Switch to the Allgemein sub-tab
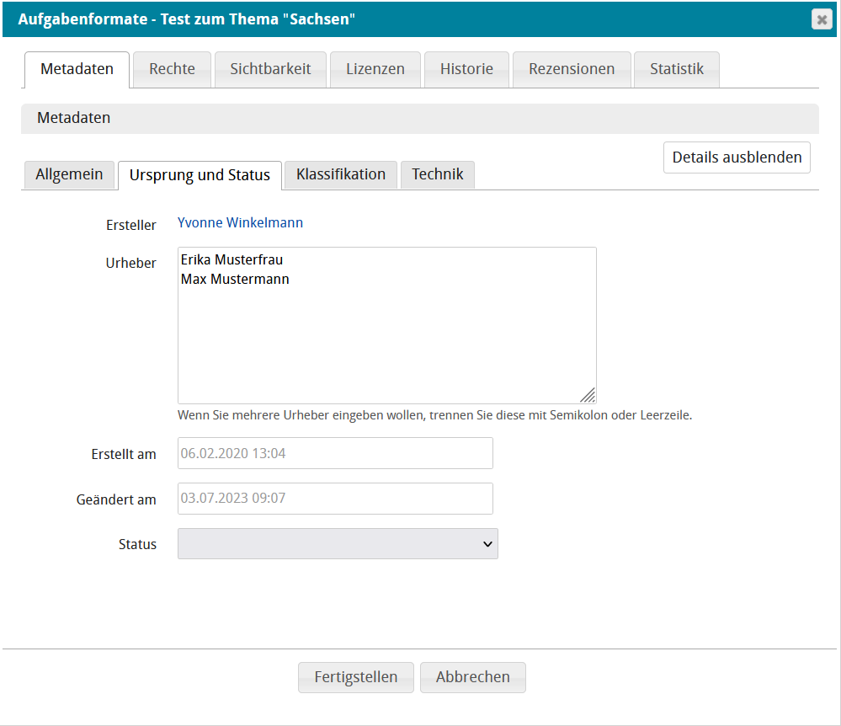The height and width of the screenshot is (726, 841). tap(69, 174)
